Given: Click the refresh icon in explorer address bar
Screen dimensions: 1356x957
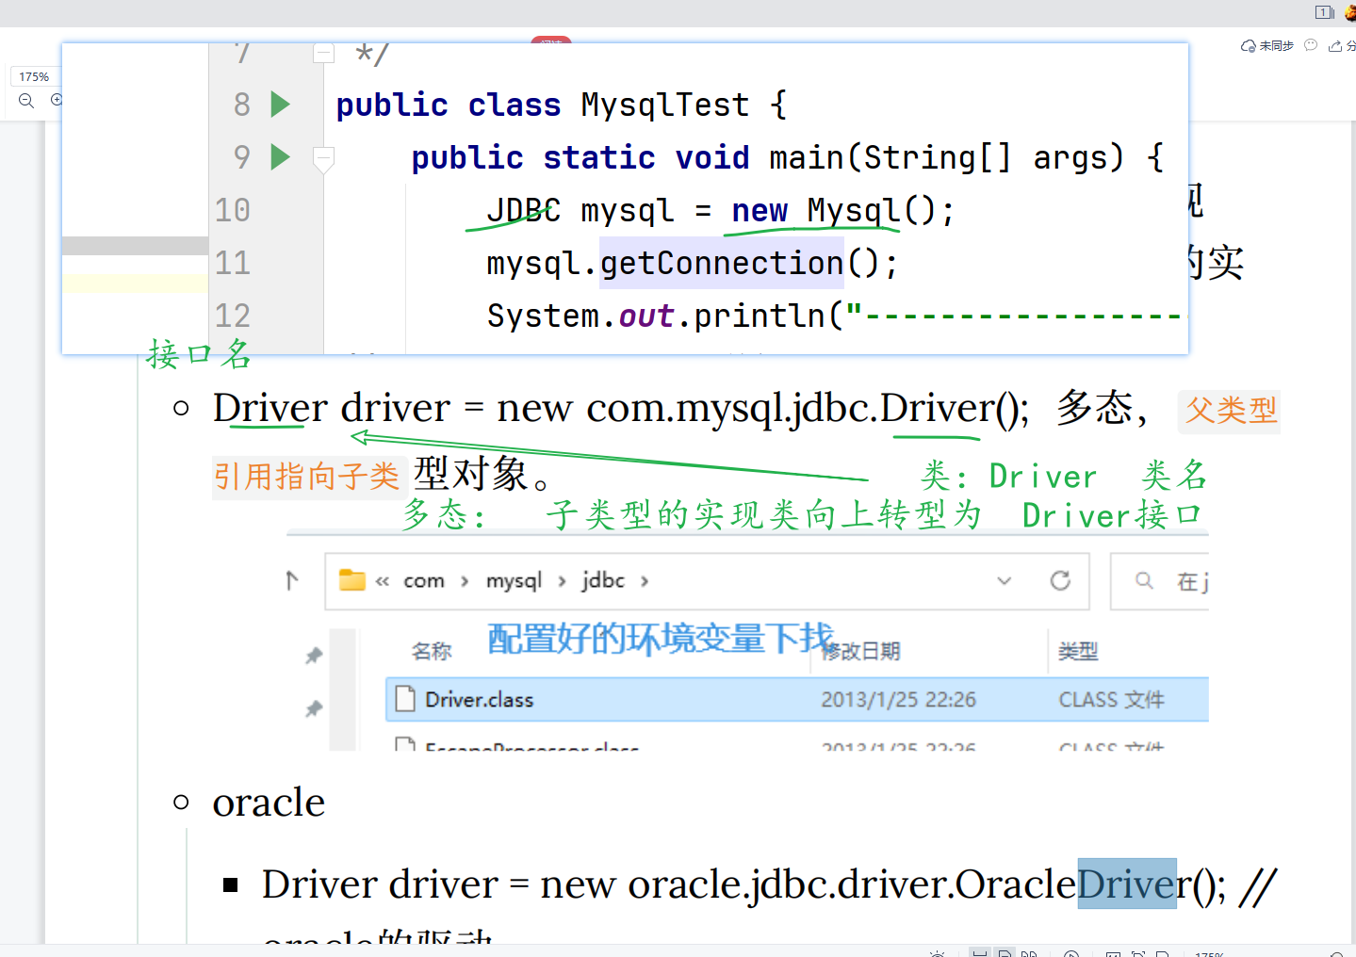Looking at the screenshot, I should coord(1060,580).
